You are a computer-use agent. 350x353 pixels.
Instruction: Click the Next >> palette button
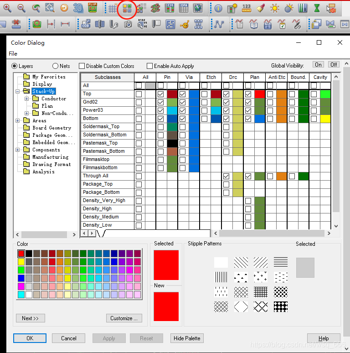pyautogui.click(x=31, y=318)
